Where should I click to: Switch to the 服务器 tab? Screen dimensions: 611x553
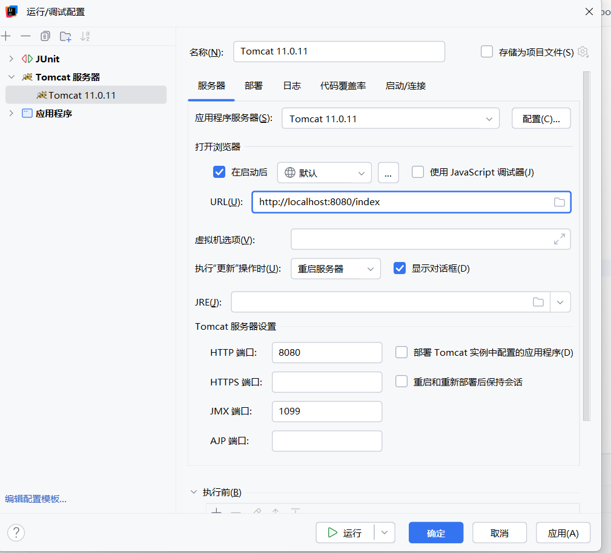click(x=211, y=86)
